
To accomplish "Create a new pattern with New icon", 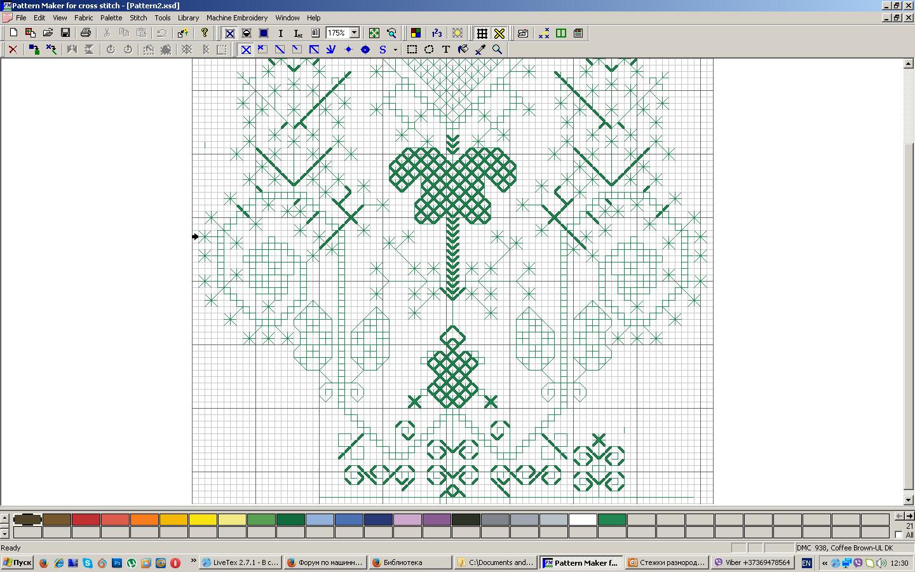I will [13, 33].
